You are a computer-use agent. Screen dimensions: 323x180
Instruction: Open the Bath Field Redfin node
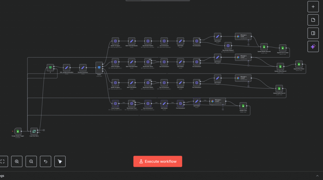click(x=132, y=83)
